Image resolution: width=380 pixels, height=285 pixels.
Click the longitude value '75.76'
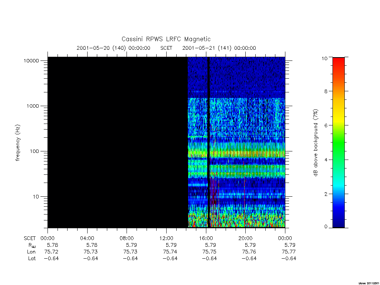coord(249,252)
